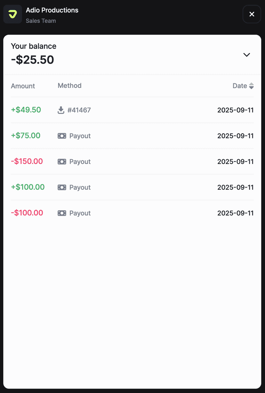Select the download icon next to #41467
Screen dimensions: 265x393
click(x=61, y=110)
